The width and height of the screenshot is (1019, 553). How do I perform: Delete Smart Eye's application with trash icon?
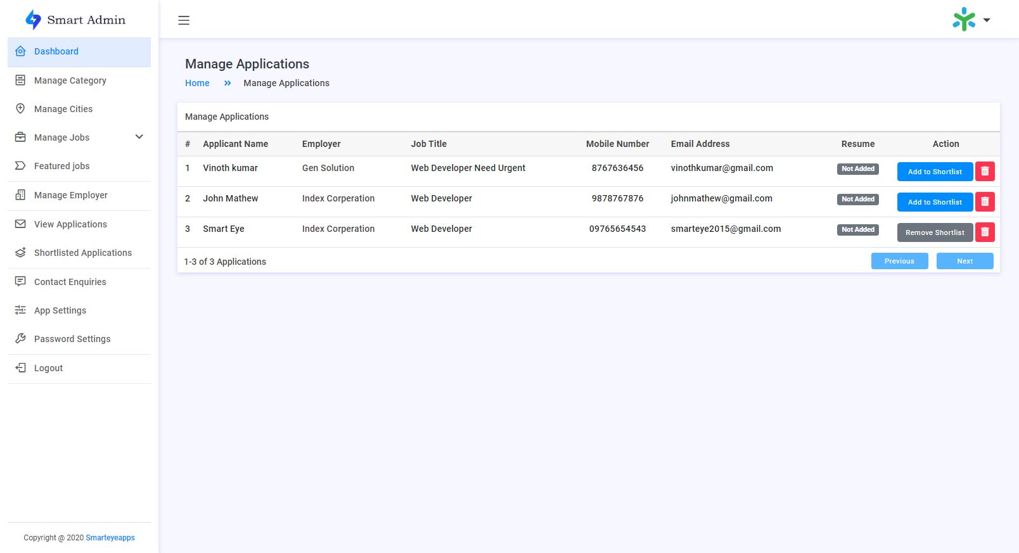point(985,232)
